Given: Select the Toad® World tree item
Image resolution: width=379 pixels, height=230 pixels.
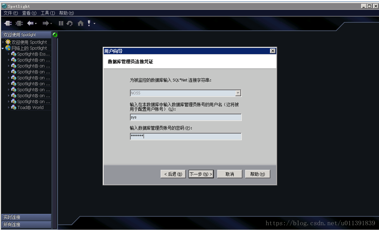Looking at the screenshot, I should point(30,107).
